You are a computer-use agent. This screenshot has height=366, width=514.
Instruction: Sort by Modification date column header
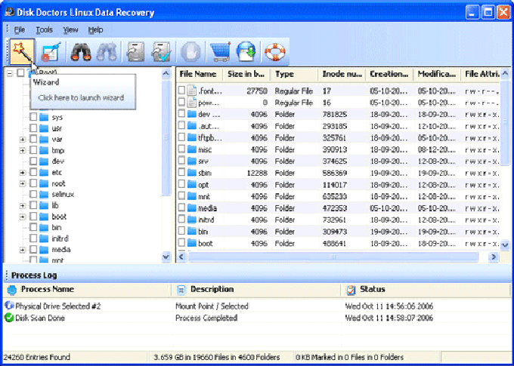tap(437, 74)
